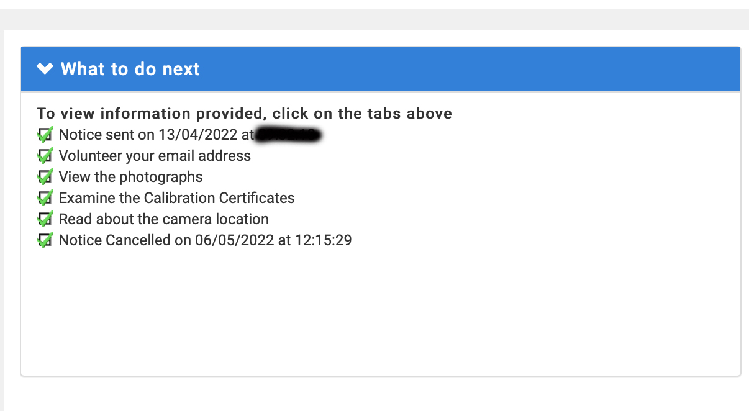
Task: Open "Volunteer your email address"
Action: [155, 156]
